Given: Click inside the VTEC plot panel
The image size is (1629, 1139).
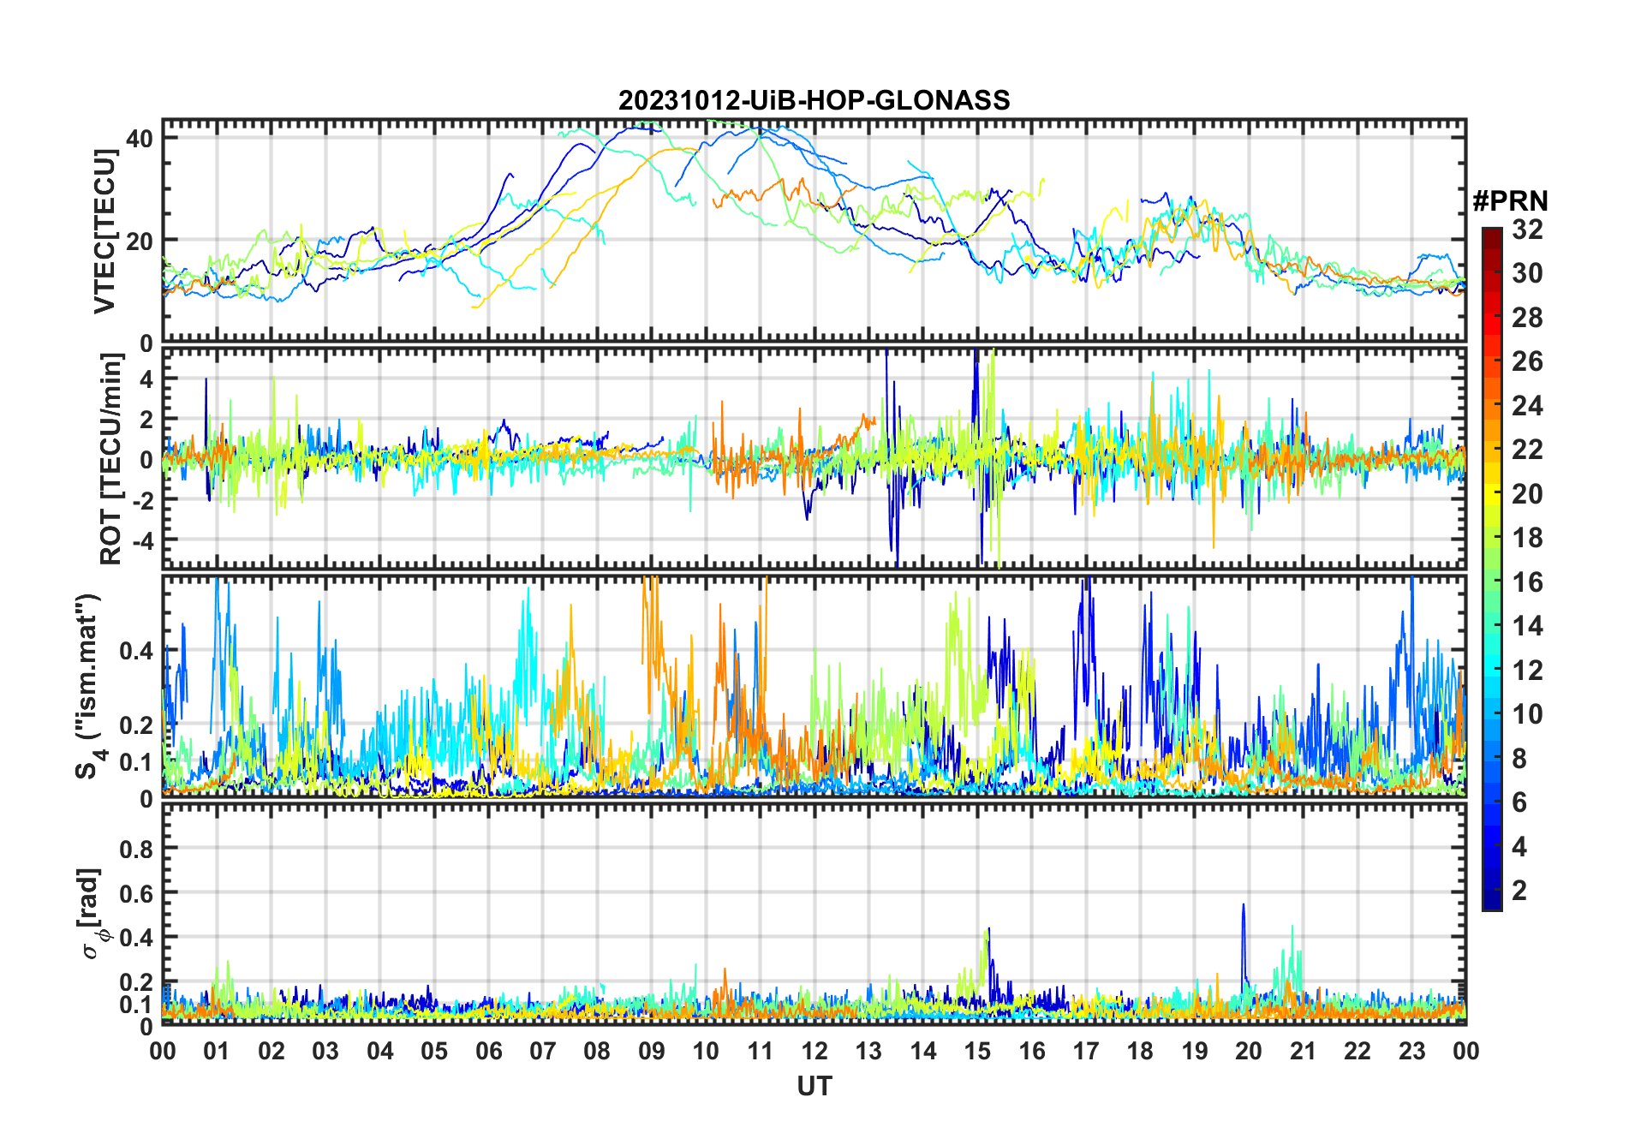Looking at the screenshot, I should tap(814, 230).
